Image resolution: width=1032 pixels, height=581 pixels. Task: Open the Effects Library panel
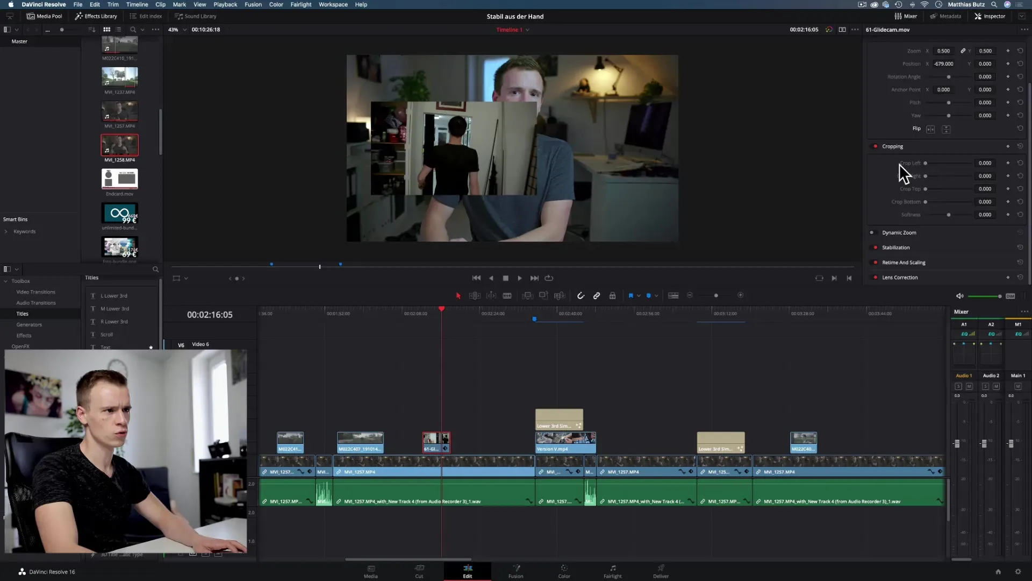point(96,16)
